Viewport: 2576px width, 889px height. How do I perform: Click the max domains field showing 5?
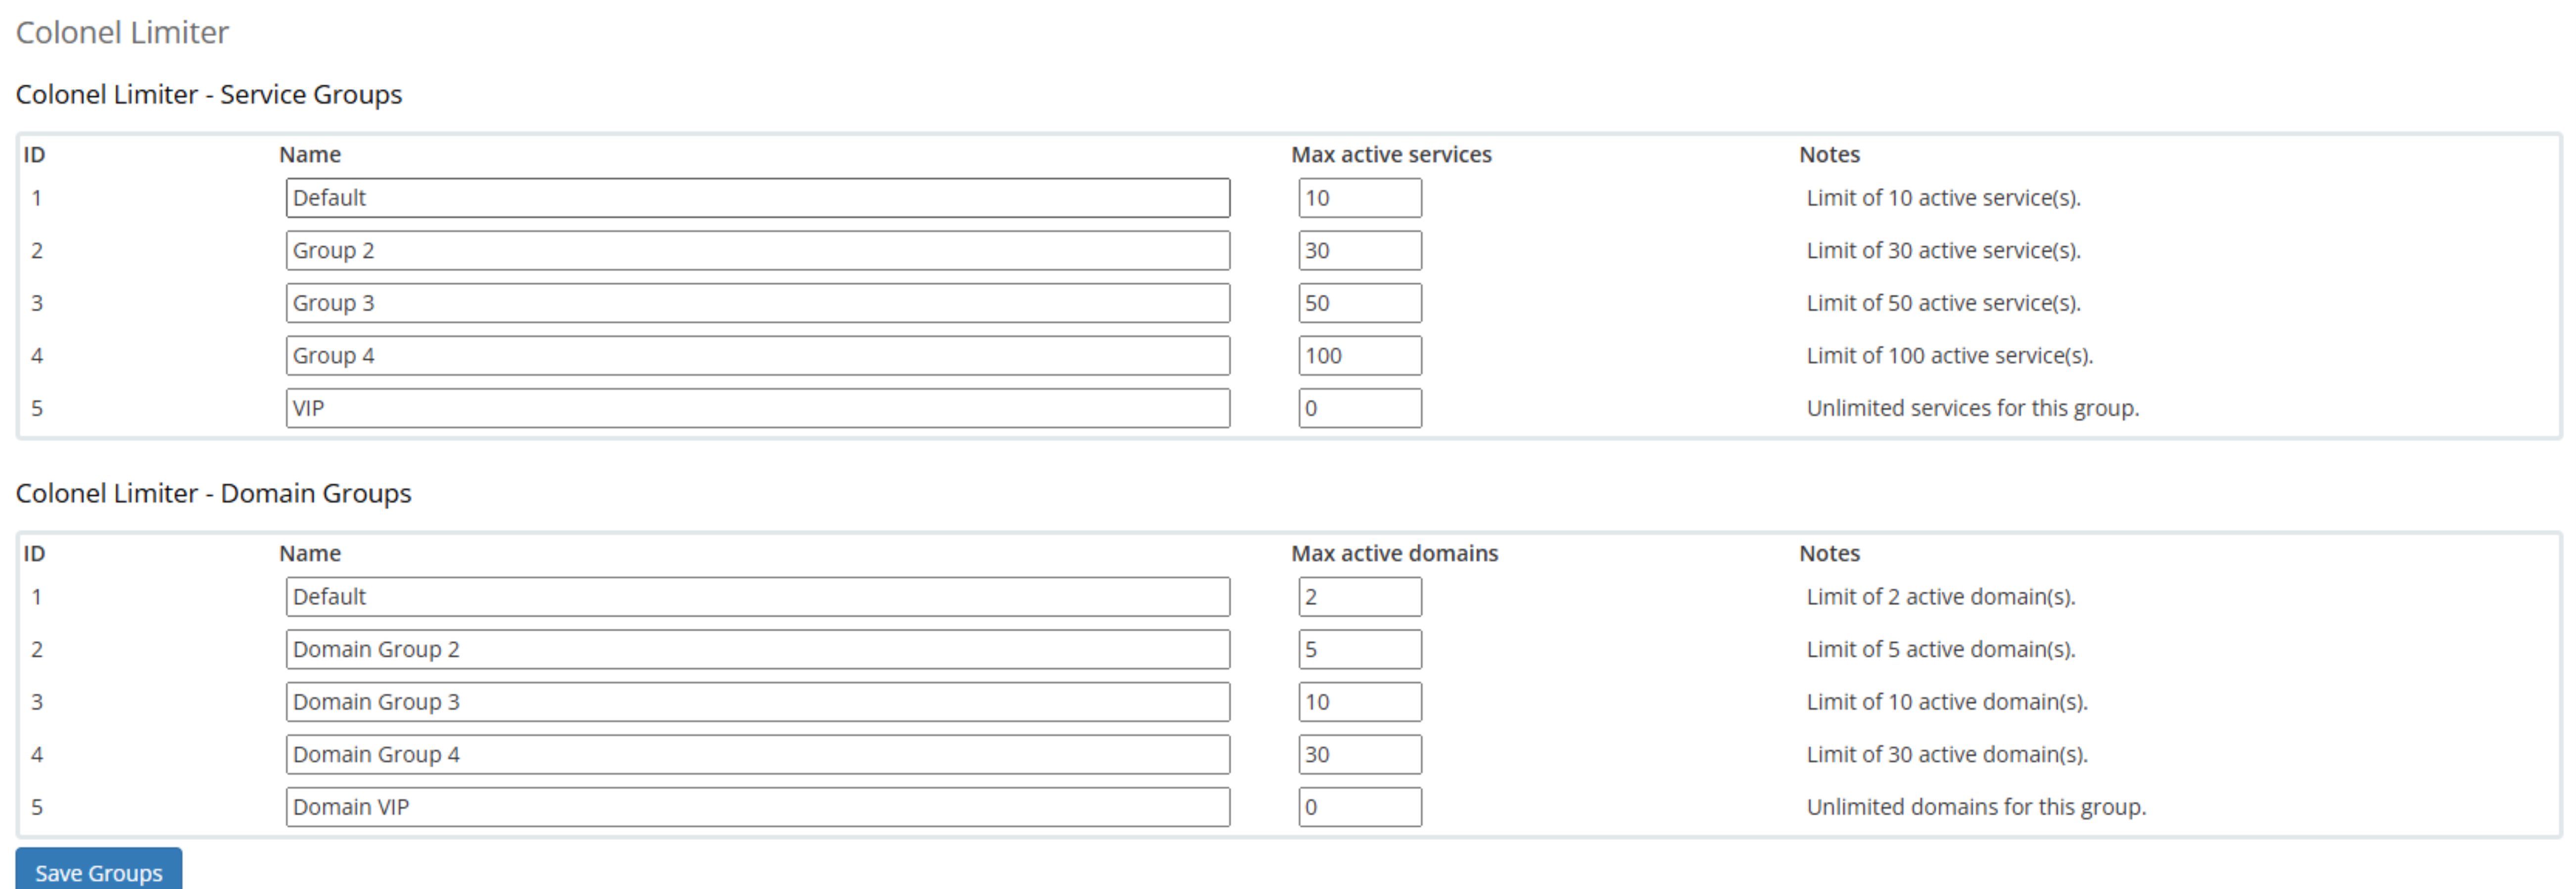[1359, 650]
